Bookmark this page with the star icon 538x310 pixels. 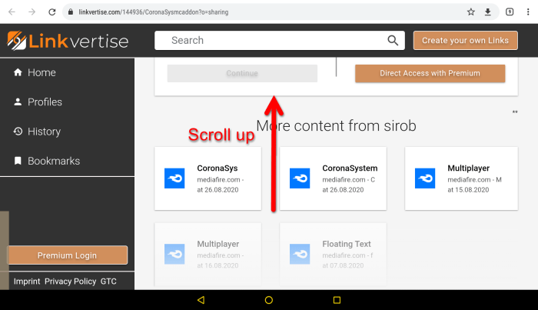[x=470, y=12]
